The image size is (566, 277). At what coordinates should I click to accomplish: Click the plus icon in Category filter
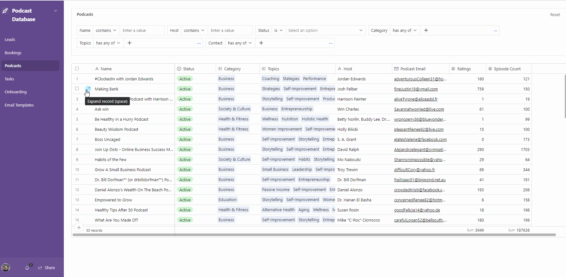[x=426, y=30]
